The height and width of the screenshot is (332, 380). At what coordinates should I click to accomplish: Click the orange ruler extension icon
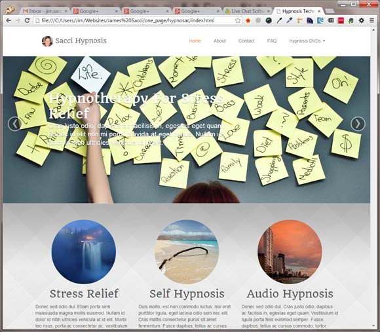[299, 20]
